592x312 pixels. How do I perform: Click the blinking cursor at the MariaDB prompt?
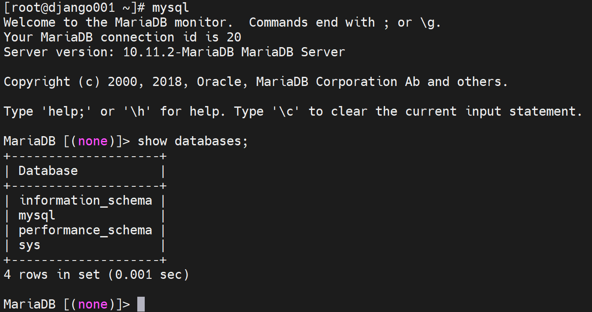click(x=141, y=304)
